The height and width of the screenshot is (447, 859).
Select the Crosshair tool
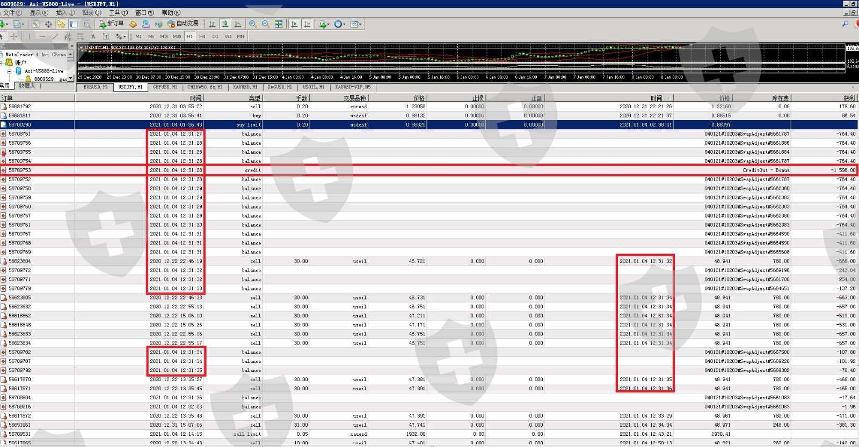pos(13,36)
